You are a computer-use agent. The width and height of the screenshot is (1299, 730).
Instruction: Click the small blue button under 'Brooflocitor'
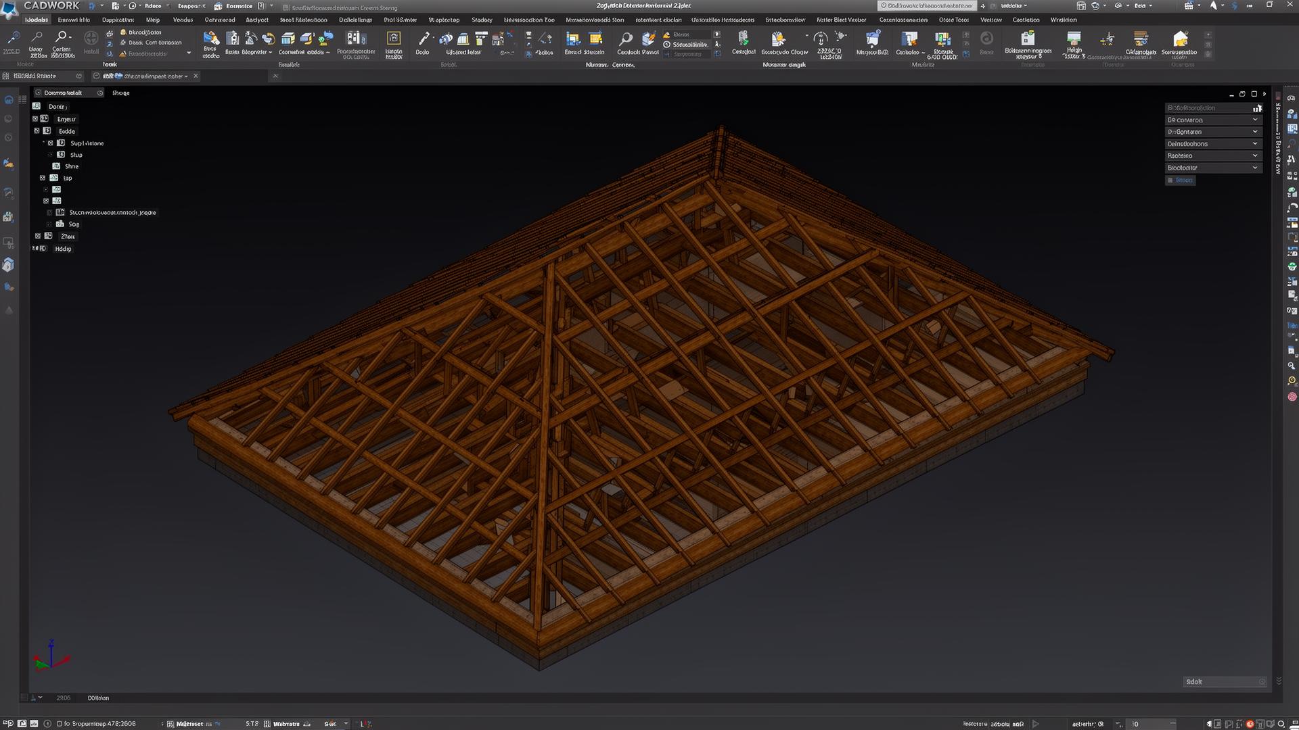1181,180
